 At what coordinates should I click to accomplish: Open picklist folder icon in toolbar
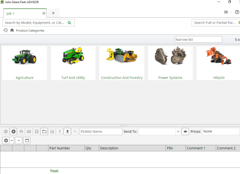pyautogui.click(x=44, y=131)
